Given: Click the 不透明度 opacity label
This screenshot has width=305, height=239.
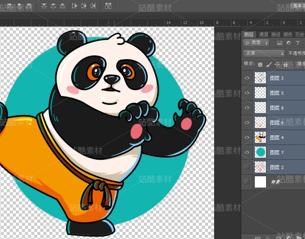Looking at the screenshot, I should pos(296,53).
